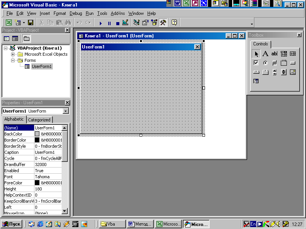Screen dimensions: 306x229
Task: Open the Insert UserForm dropdown arrow
Action: click(x=24, y=23)
